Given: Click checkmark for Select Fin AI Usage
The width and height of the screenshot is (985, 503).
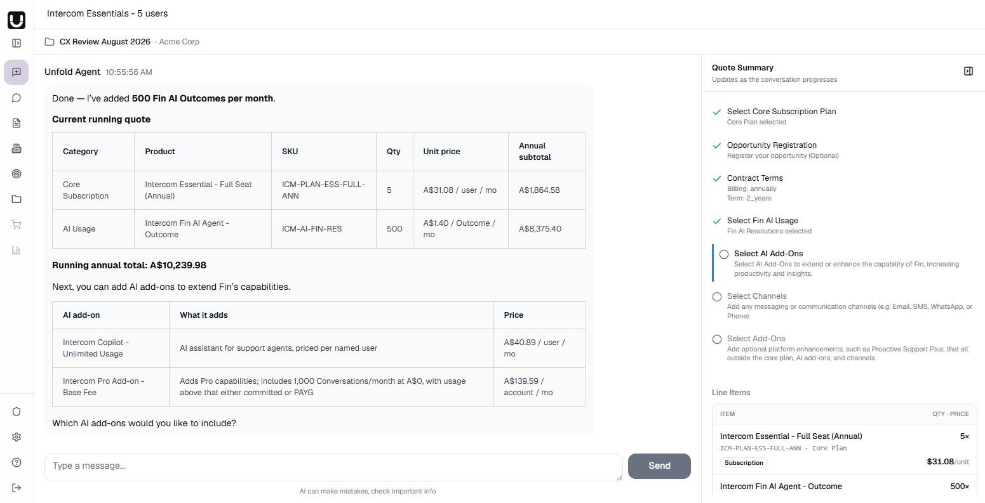Looking at the screenshot, I should 717,221.
